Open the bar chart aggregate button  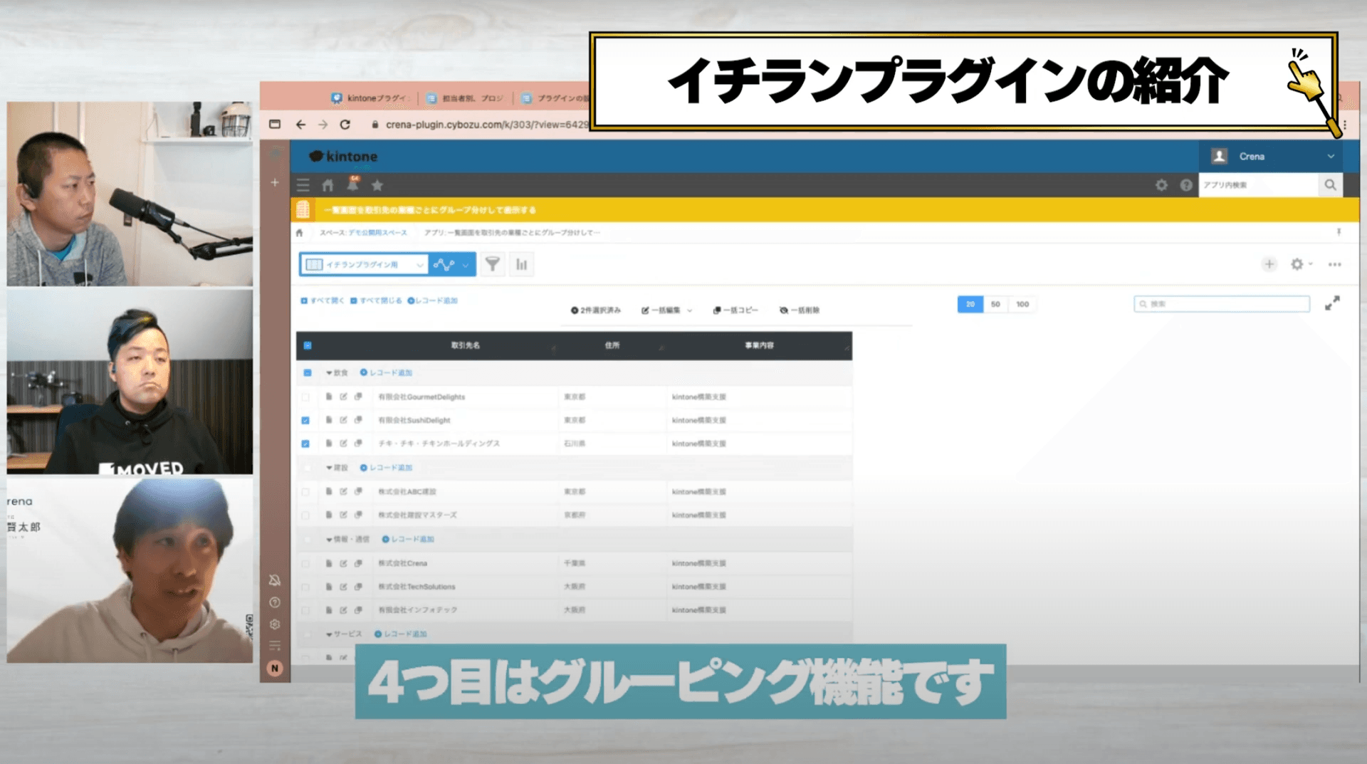coord(522,264)
